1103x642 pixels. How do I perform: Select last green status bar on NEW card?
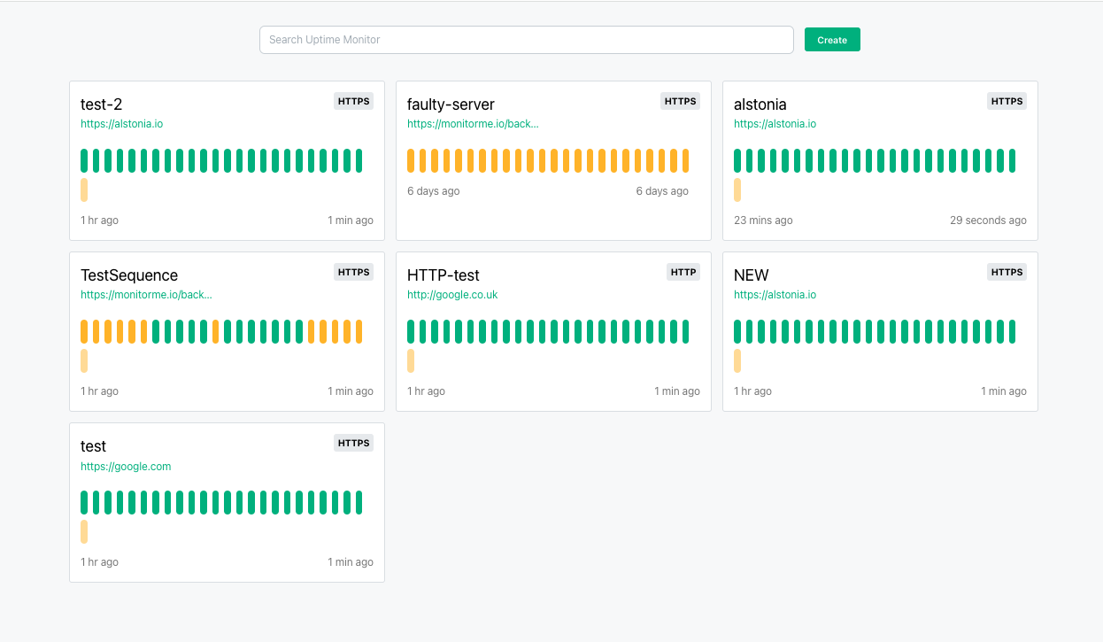pyautogui.click(x=1012, y=331)
